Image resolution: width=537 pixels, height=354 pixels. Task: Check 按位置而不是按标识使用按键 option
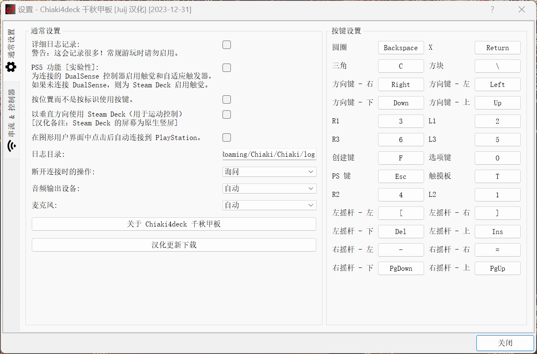click(227, 99)
